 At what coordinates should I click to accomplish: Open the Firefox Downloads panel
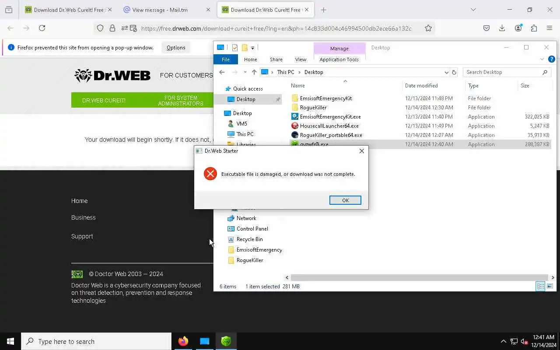pyautogui.click(x=502, y=28)
